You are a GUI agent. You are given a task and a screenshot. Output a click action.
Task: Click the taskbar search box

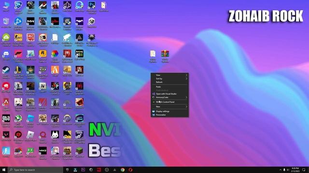point(35,170)
